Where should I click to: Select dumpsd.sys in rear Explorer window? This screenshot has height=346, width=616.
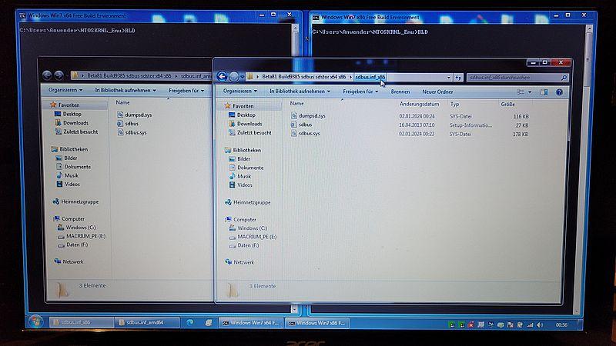pos(134,115)
